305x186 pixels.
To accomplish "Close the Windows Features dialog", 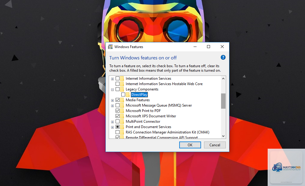I will [222, 47].
